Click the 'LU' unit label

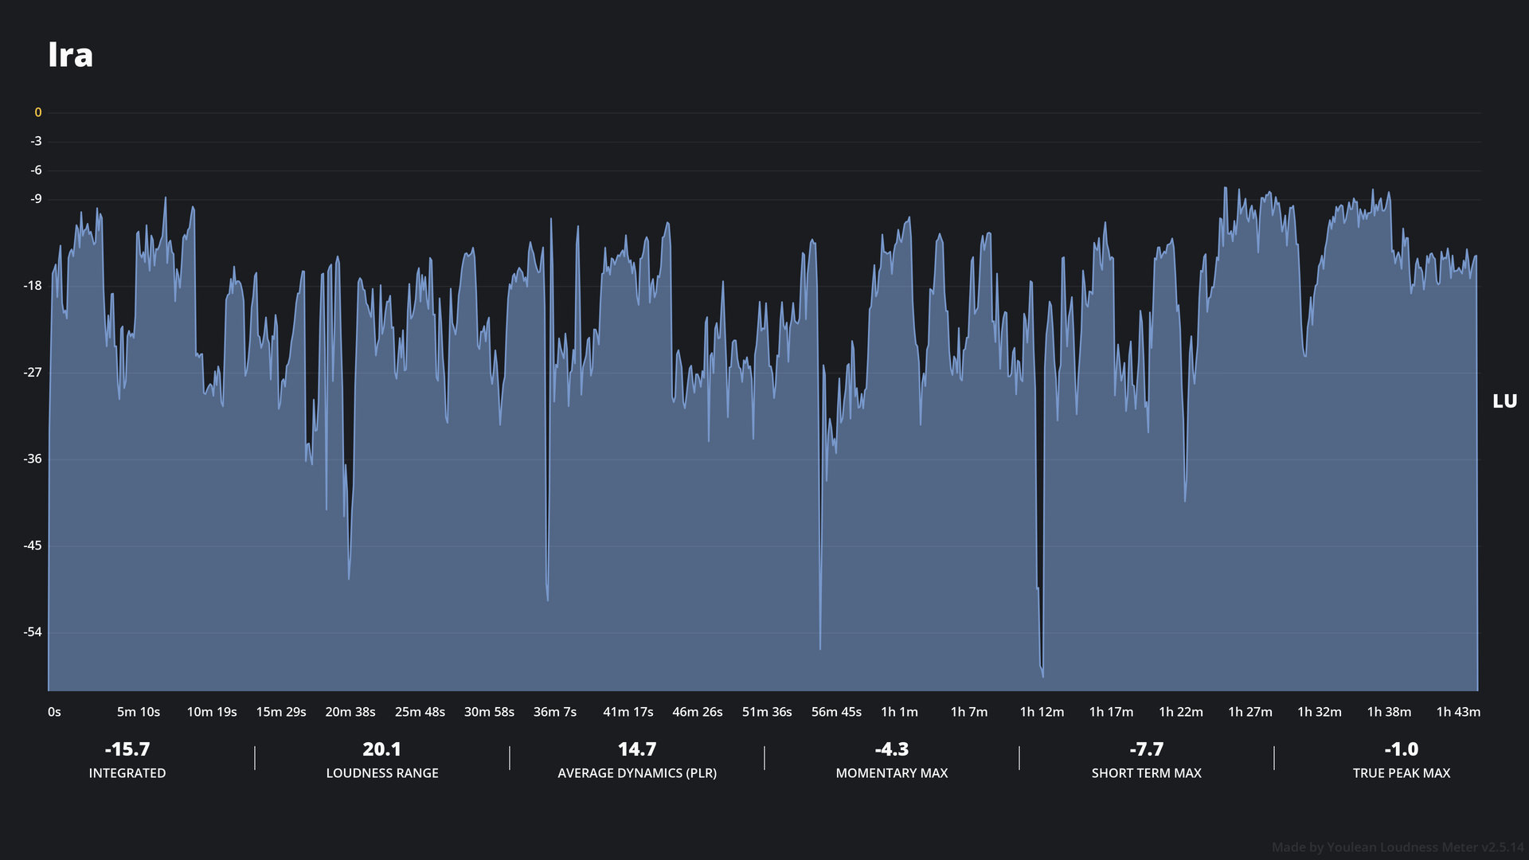click(1504, 401)
